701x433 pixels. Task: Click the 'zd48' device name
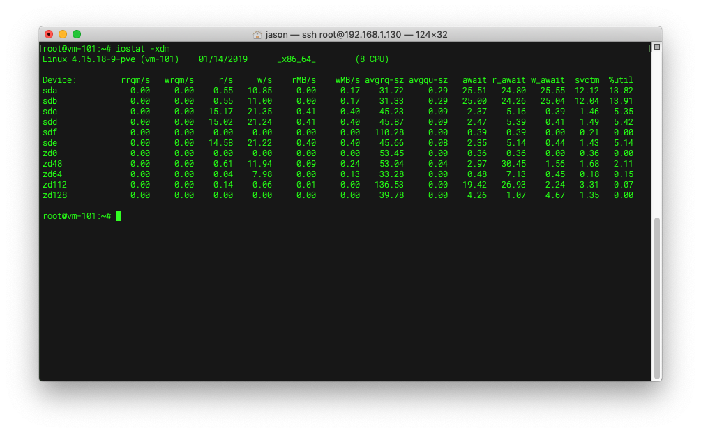[x=52, y=164]
